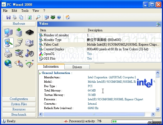Click the computer monitor toolbar icon
Image resolution: width=163 pixels, height=125 pixels.
47,17
